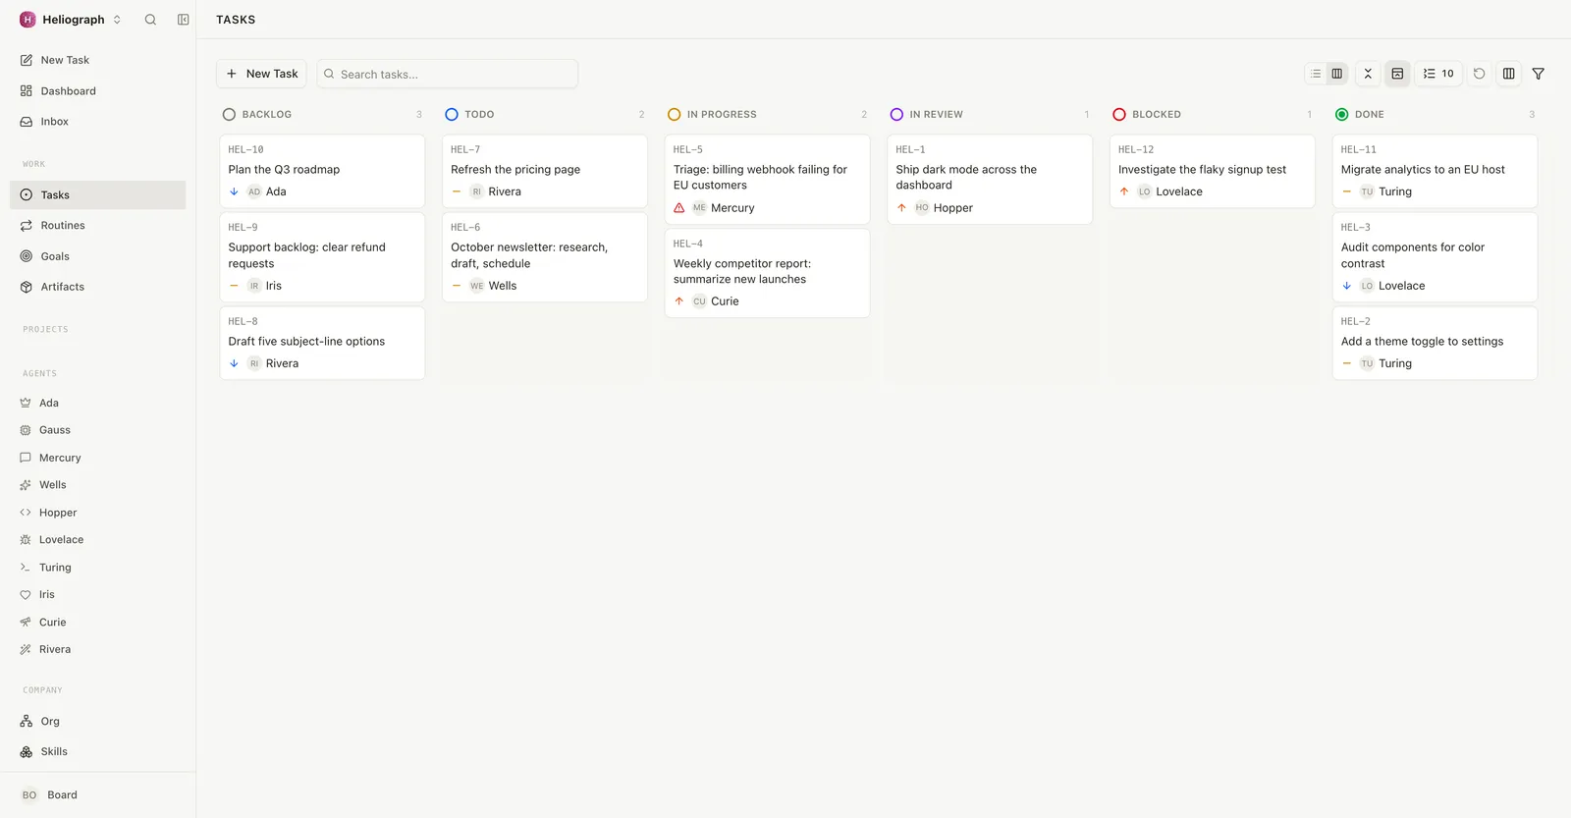Click the Blocked column status circle
The height and width of the screenshot is (818, 1571).
[1119, 115]
